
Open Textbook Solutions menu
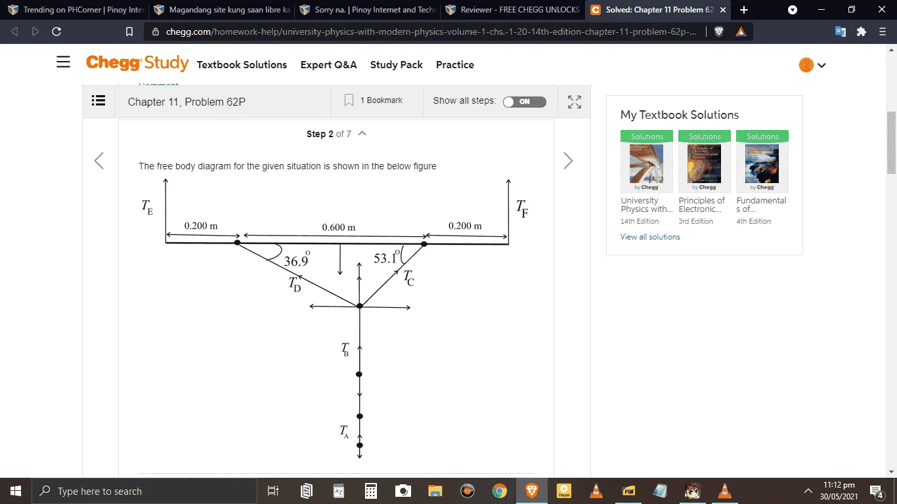(242, 64)
